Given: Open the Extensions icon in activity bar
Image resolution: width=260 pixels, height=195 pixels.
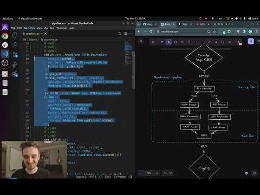Looking at the screenshot, I should pyautogui.click(x=15, y=74).
